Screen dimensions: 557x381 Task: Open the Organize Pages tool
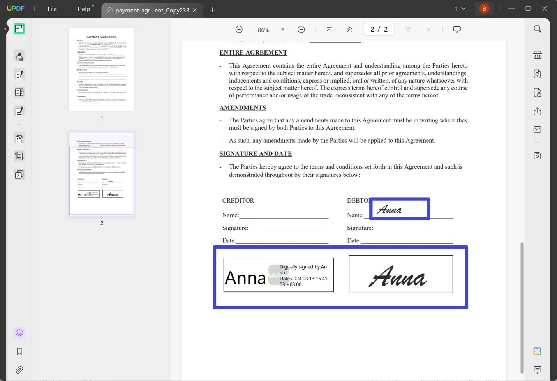(19, 138)
